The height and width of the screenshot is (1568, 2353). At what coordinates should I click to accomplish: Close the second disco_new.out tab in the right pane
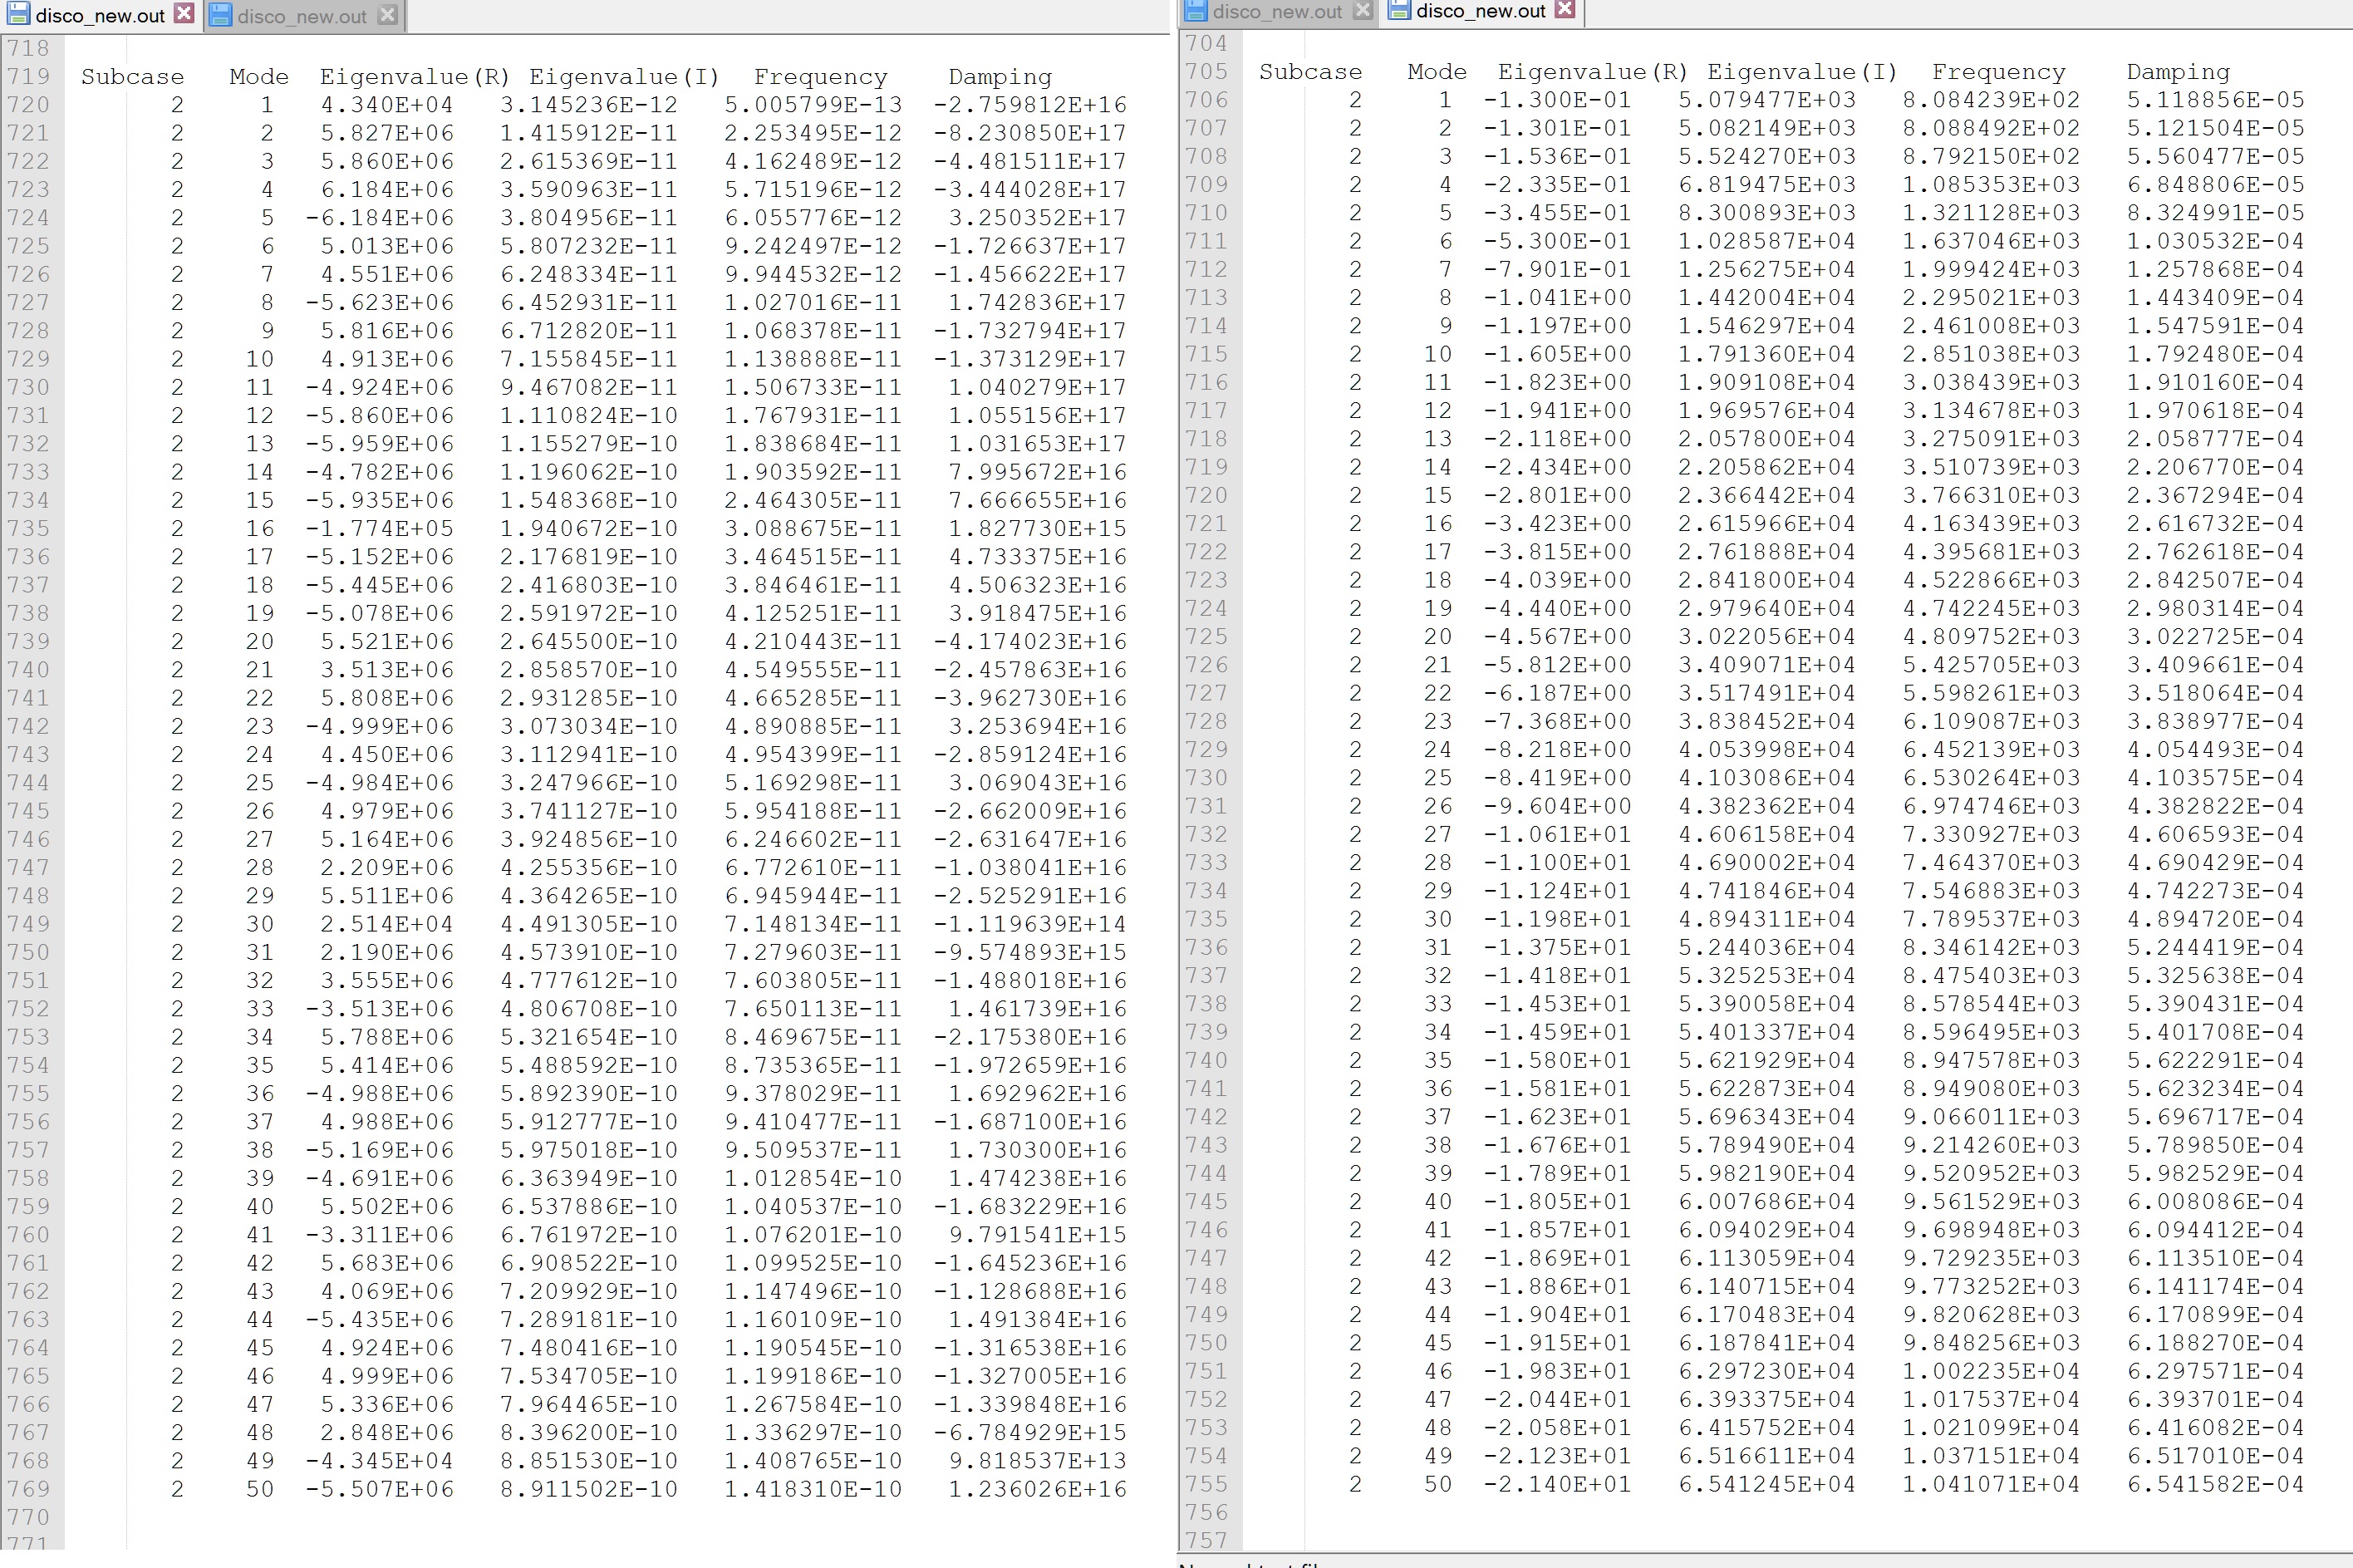(x=1563, y=11)
